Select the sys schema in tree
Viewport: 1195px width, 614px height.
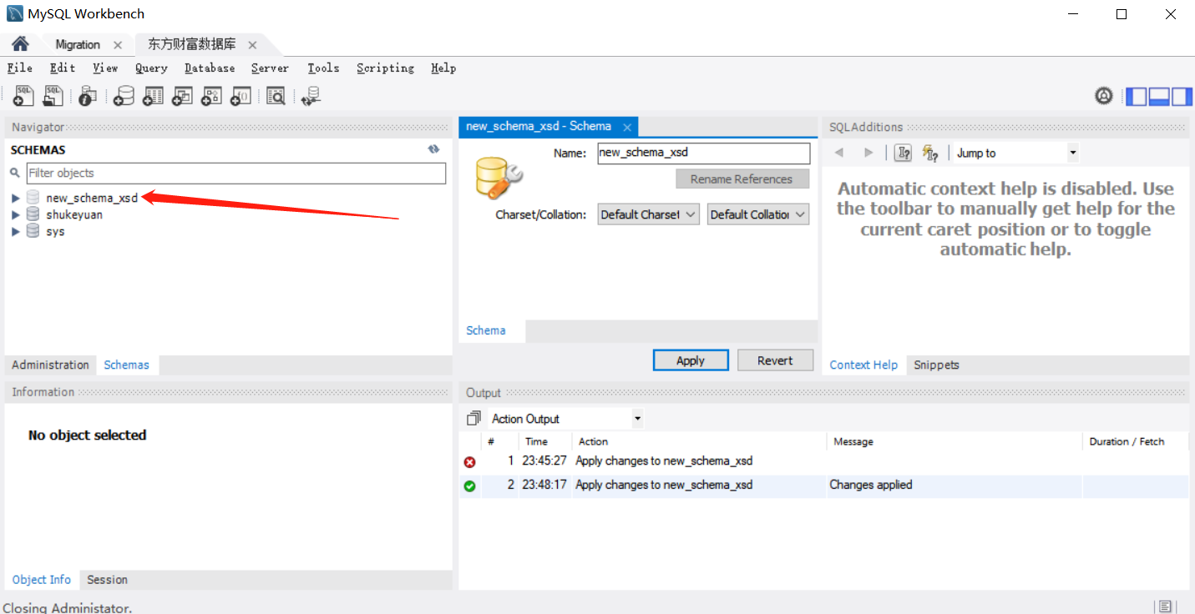coord(55,231)
